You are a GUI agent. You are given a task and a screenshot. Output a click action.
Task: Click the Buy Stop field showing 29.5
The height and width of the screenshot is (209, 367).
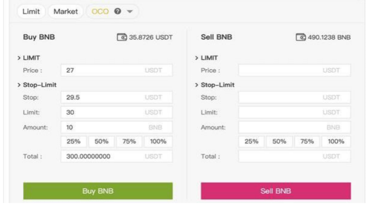[116, 97]
